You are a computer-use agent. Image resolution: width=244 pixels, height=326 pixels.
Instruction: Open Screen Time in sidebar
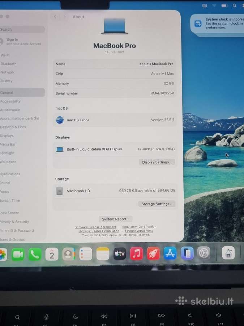click(22, 200)
